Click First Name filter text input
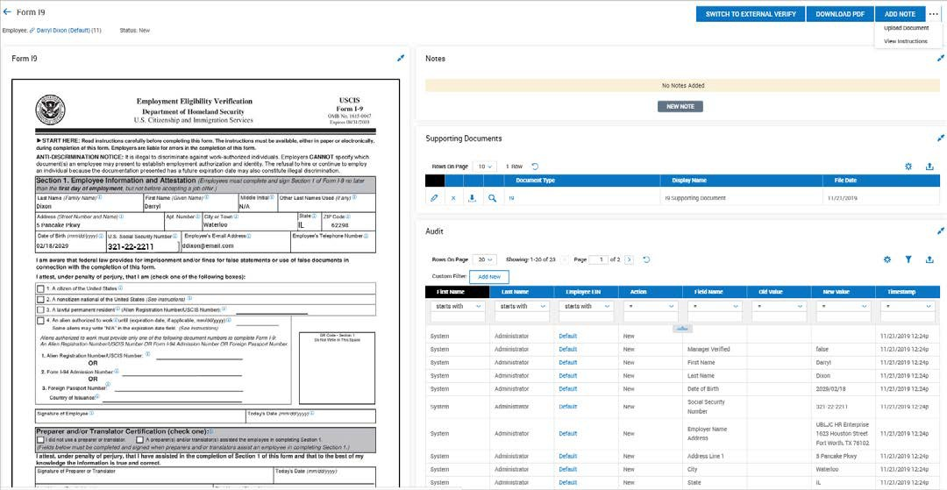The height and width of the screenshot is (490, 947). (x=457, y=317)
